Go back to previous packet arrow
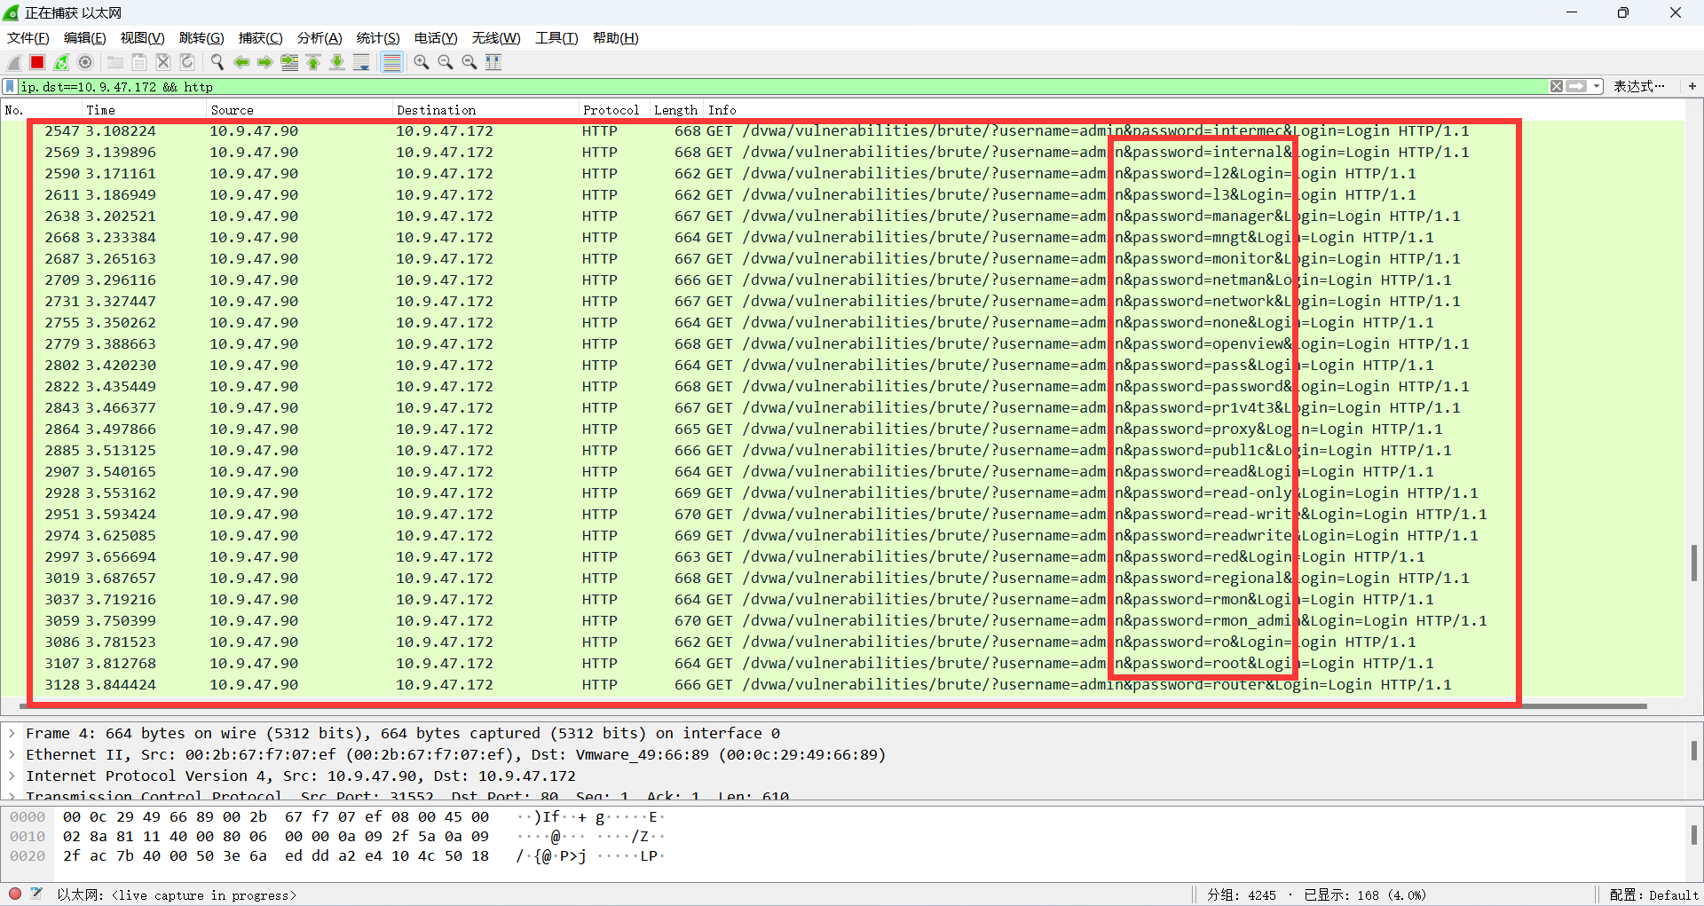 click(241, 62)
